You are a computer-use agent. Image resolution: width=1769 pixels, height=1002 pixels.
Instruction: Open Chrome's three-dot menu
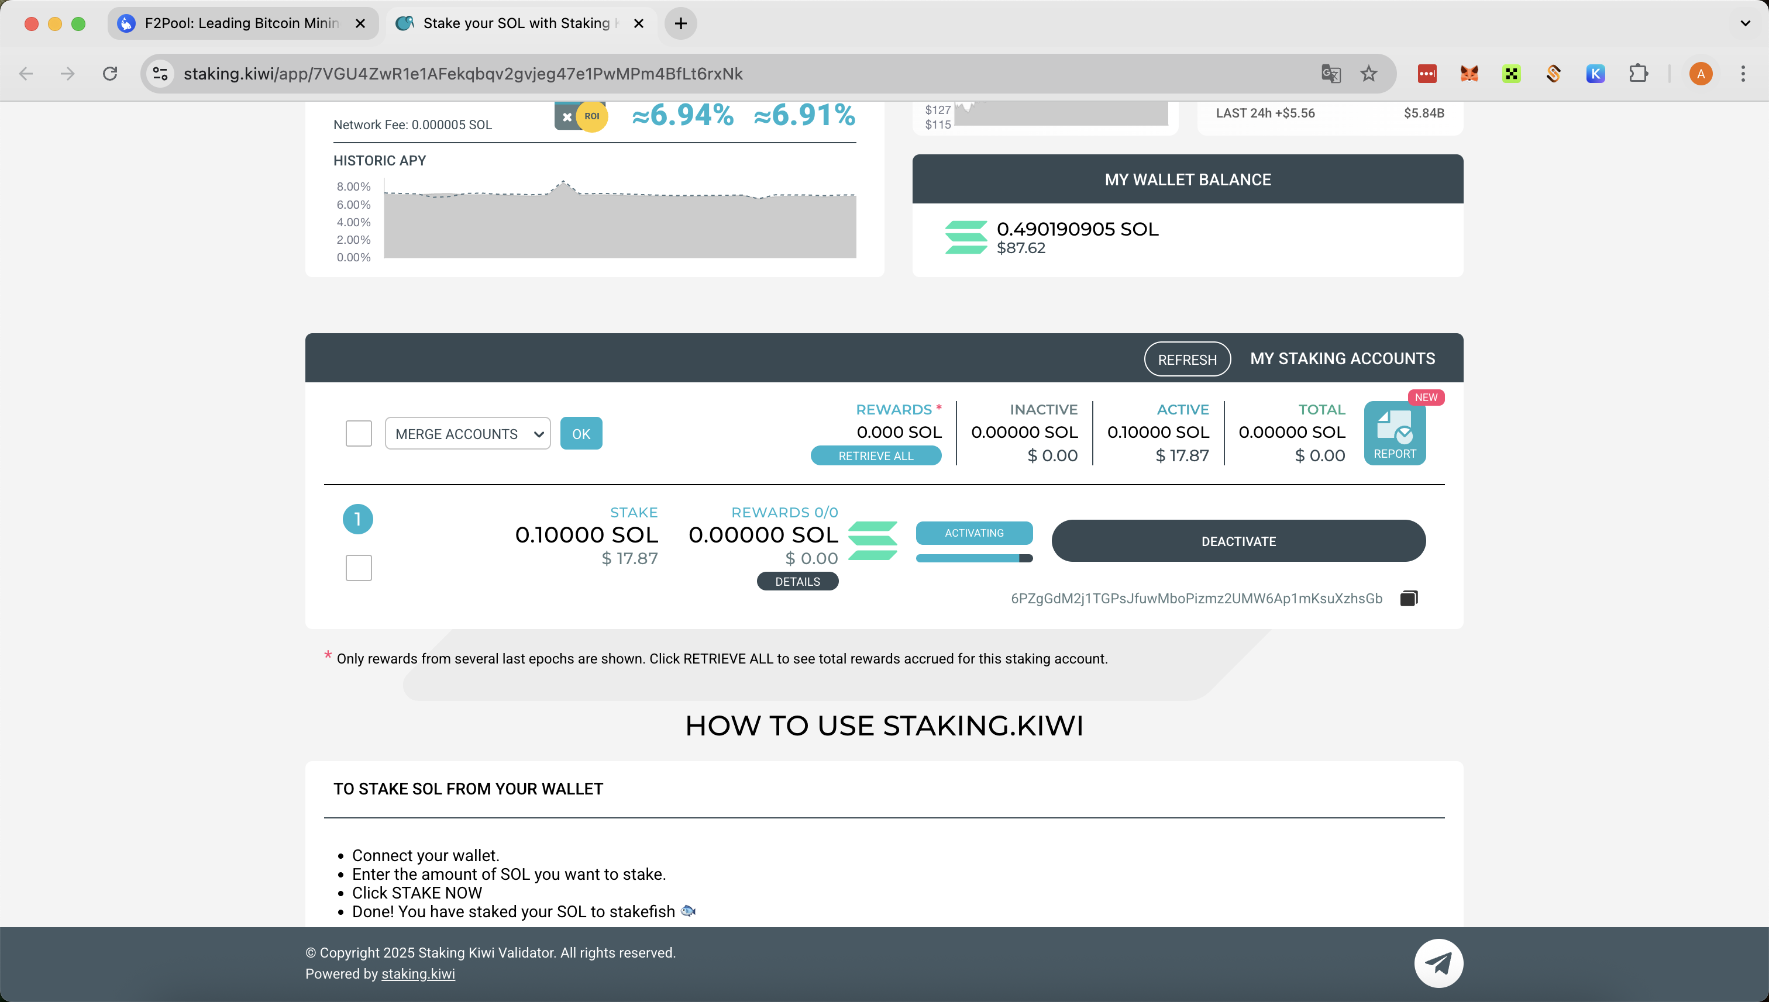point(1743,74)
